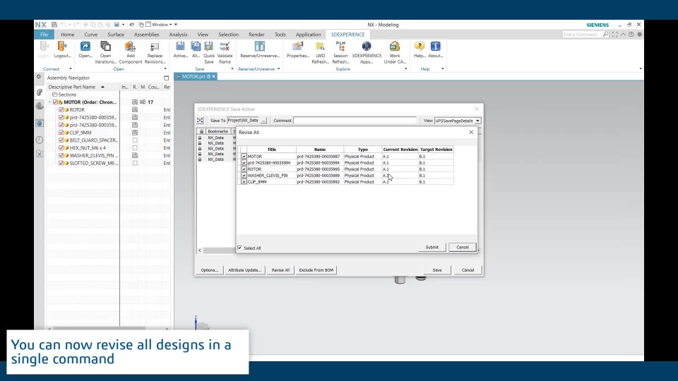
Task: Click the Validate Name icon
Action: pos(225,47)
